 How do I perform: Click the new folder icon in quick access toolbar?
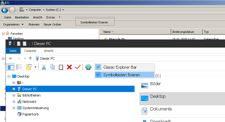pyautogui.click(x=25, y=44)
